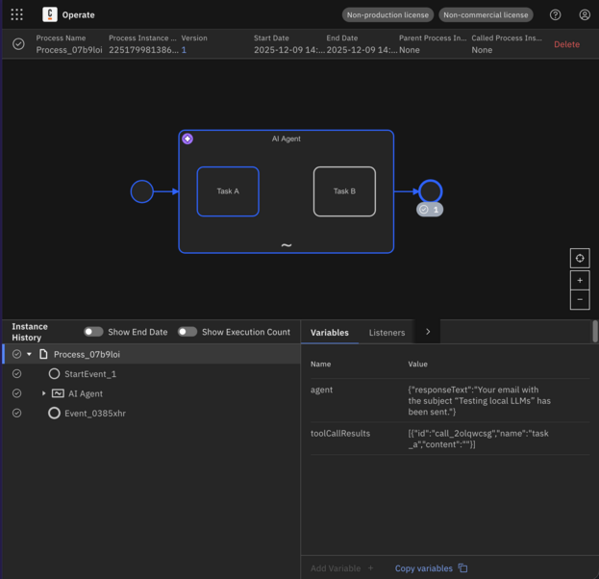Select the Variables tab
Viewport: 599px width, 579px height.
click(x=329, y=333)
